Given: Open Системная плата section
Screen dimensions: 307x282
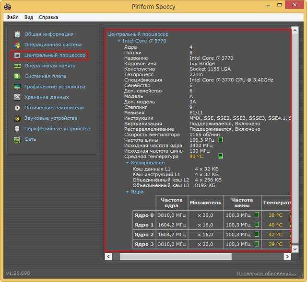Looking at the screenshot, I should 45,76.
